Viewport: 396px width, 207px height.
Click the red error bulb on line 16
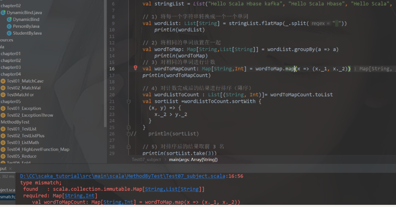pyautogui.click(x=135, y=68)
